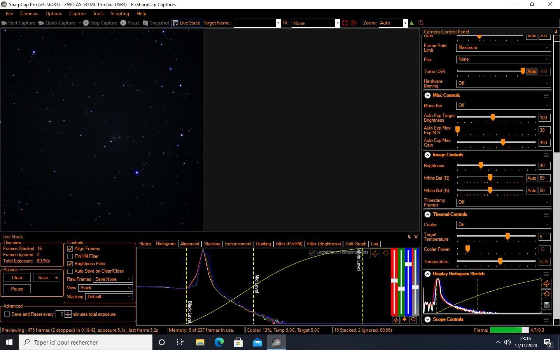Click the Clear button
The height and width of the screenshot is (350, 560).
point(17,278)
